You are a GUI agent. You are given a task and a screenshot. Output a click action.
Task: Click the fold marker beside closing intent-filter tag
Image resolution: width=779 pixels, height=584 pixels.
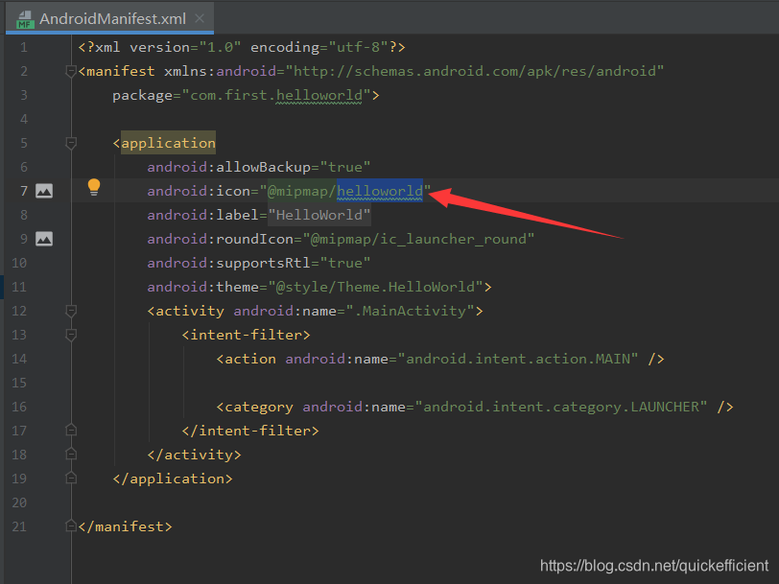70,431
